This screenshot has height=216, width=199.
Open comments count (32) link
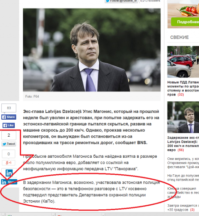[x=181, y=95]
